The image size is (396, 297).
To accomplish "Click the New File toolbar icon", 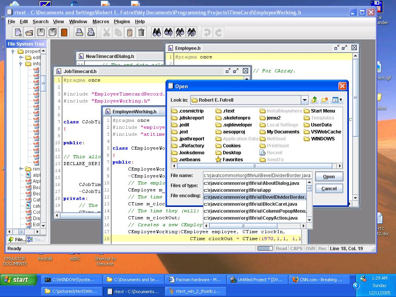I will (18, 32).
